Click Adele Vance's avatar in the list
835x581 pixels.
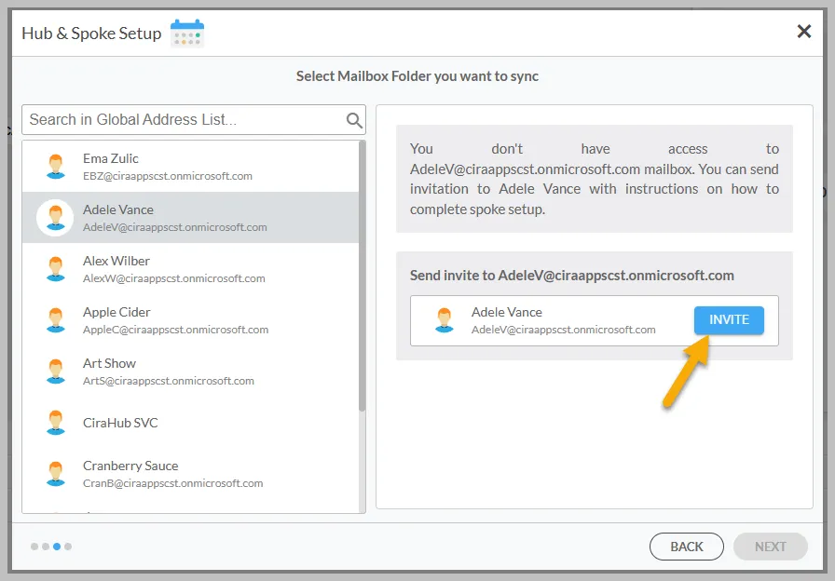click(x=55, y=218)
